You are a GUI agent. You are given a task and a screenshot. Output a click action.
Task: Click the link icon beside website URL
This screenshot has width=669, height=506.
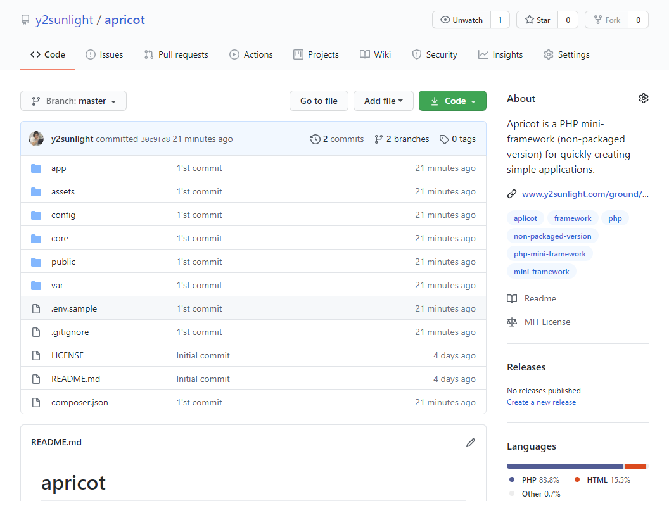click(x=512, y=194)
